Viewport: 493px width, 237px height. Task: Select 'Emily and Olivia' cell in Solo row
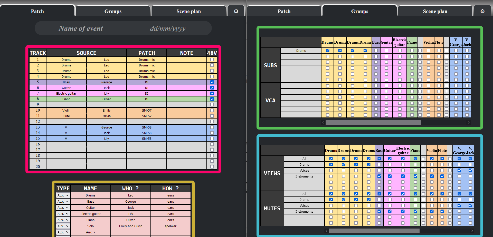tap(131, 226)
